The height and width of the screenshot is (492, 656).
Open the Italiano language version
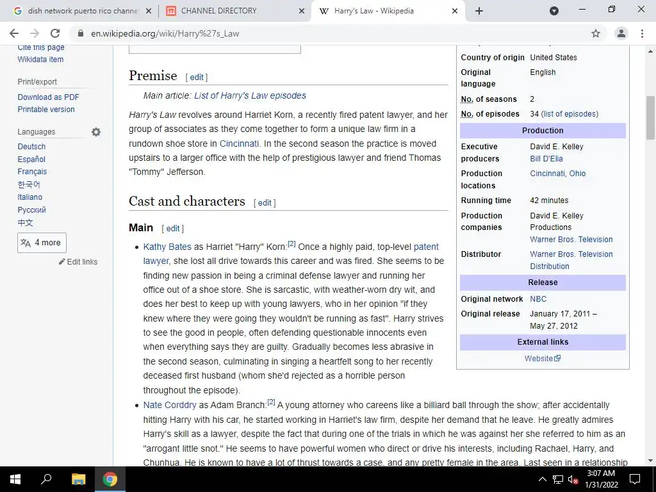pos(29,197)
